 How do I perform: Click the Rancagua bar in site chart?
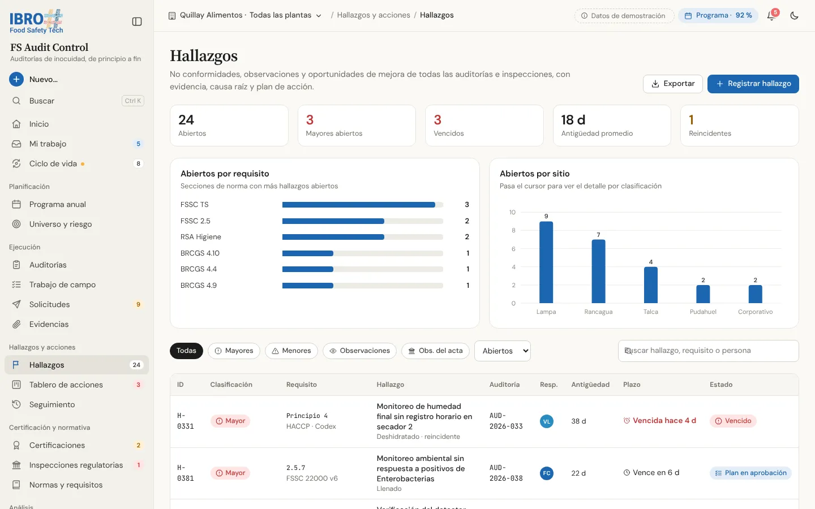(x=598, y=271)
